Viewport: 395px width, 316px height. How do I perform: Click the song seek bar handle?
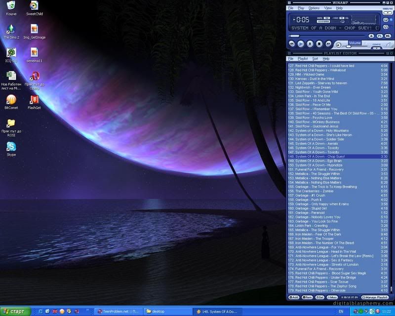(x=294, y=36)
